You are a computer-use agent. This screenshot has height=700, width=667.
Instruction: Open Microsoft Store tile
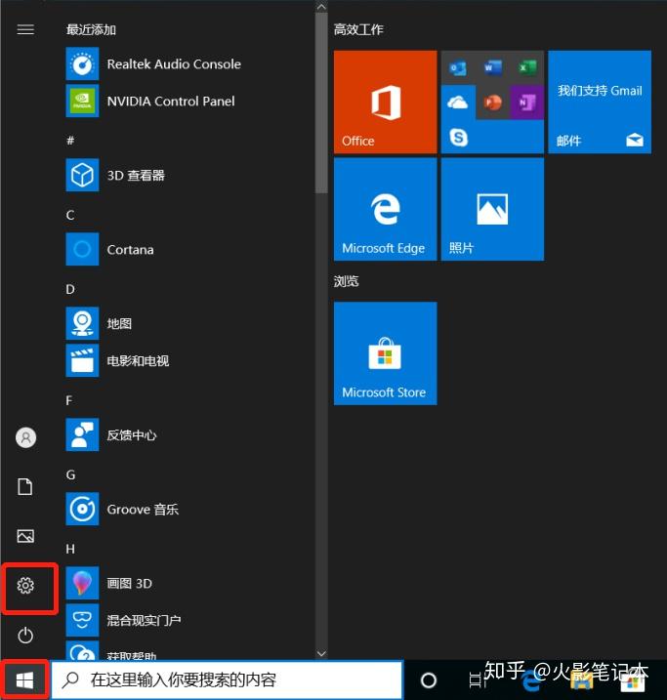pyautogui.click(x=386, y=353)
